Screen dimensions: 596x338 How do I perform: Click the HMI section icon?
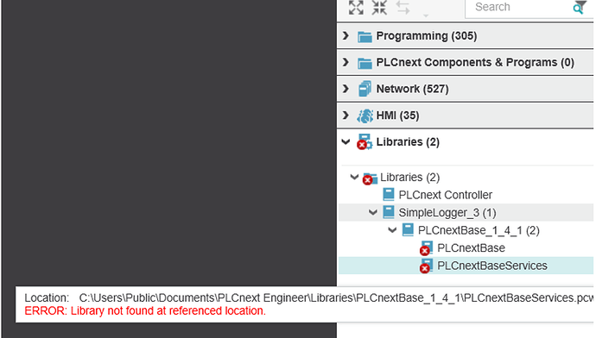[x=365, y=116]
